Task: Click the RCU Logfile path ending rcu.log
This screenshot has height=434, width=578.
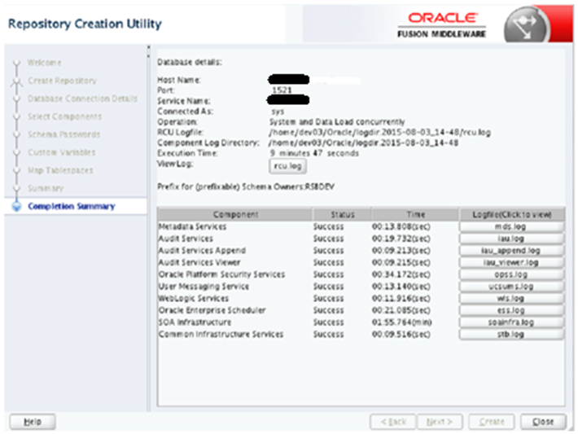Action: [x=379, y=133]
